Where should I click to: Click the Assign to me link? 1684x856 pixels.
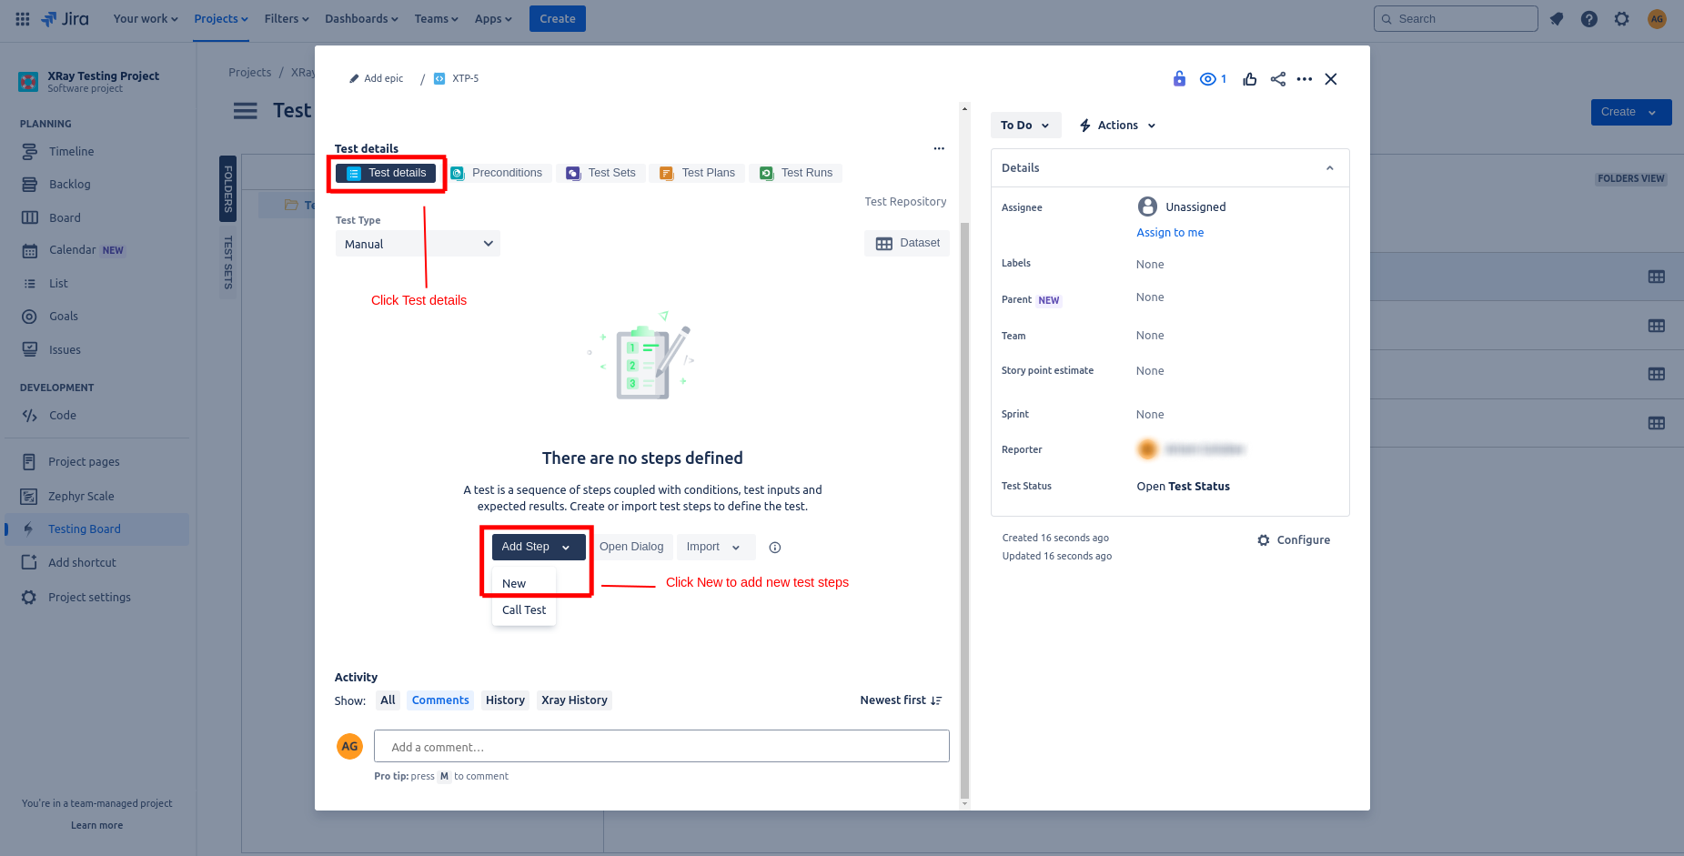coord(1169,233)
